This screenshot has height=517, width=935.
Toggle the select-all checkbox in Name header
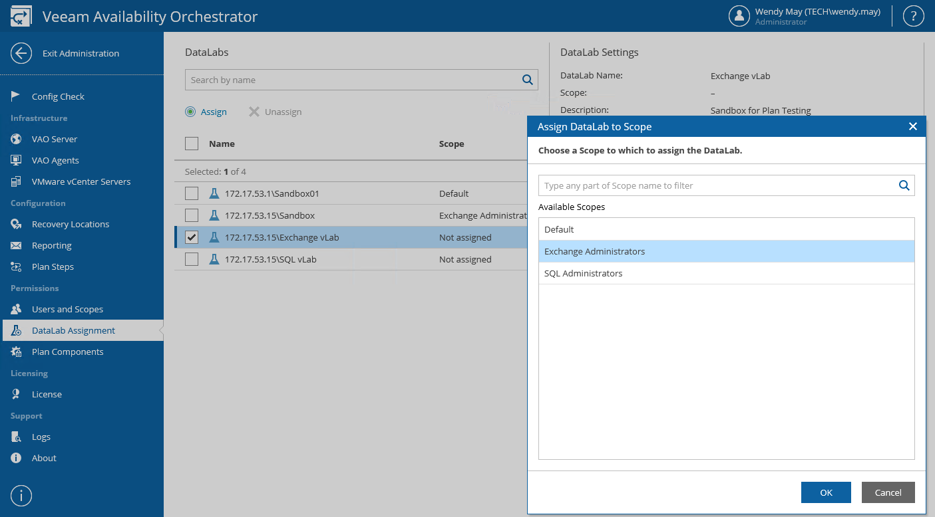[x=192, y=144]
